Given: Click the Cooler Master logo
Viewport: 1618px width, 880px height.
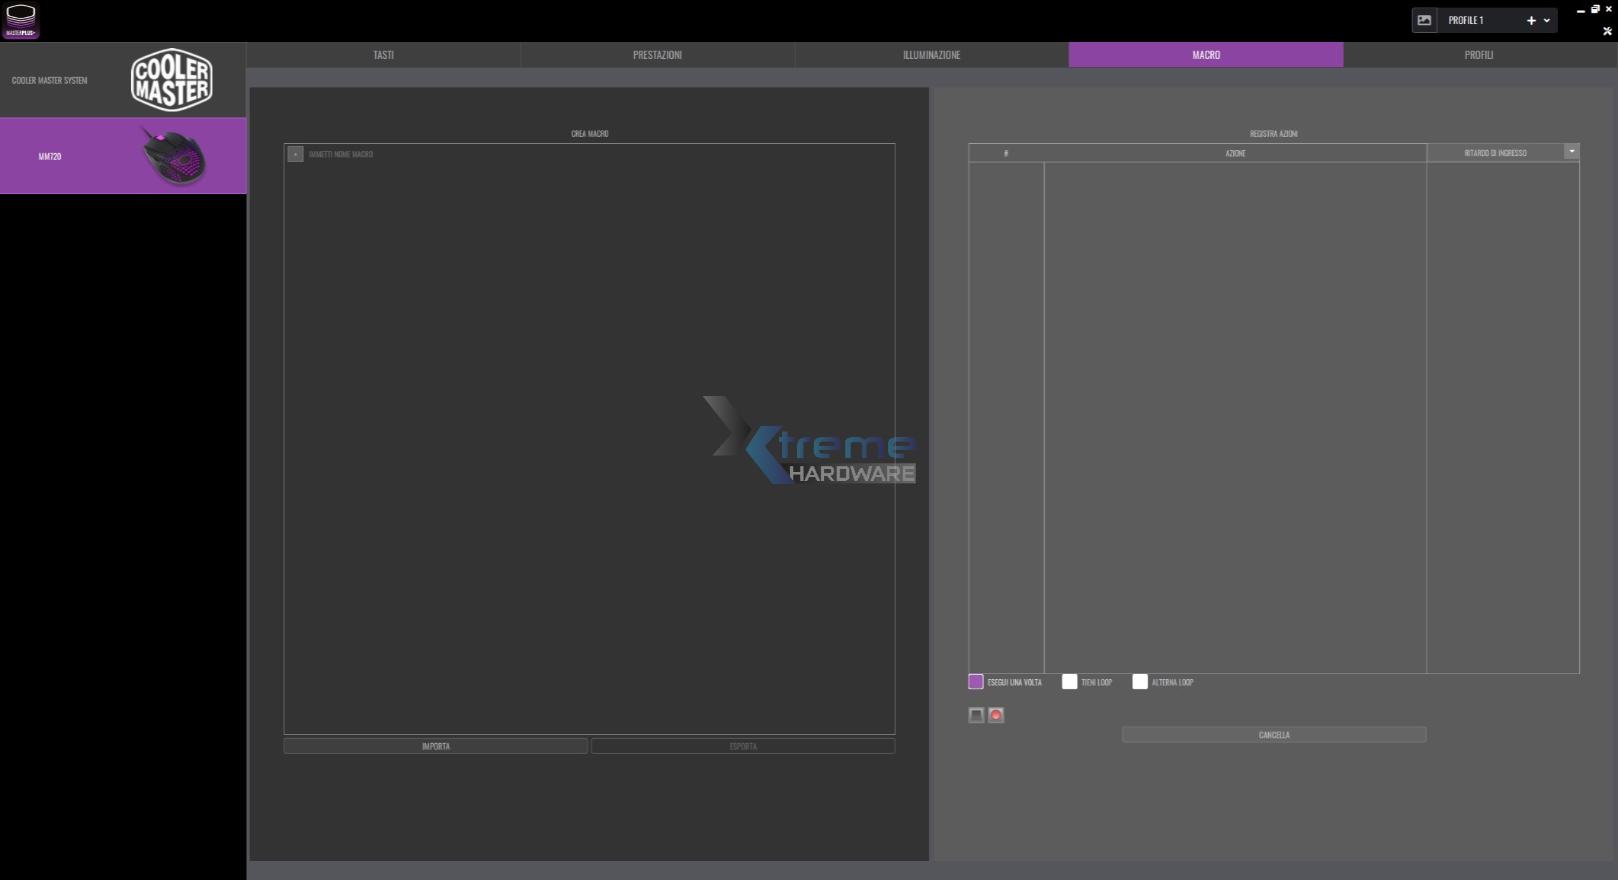Looking at the screenshot, I should (x=171, y=80).
